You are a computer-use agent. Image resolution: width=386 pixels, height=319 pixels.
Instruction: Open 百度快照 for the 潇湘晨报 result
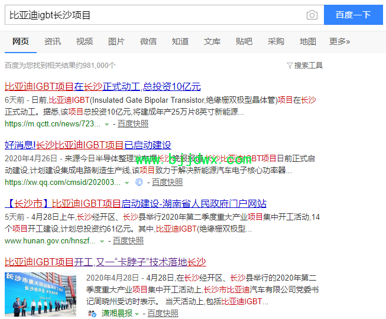163,313
